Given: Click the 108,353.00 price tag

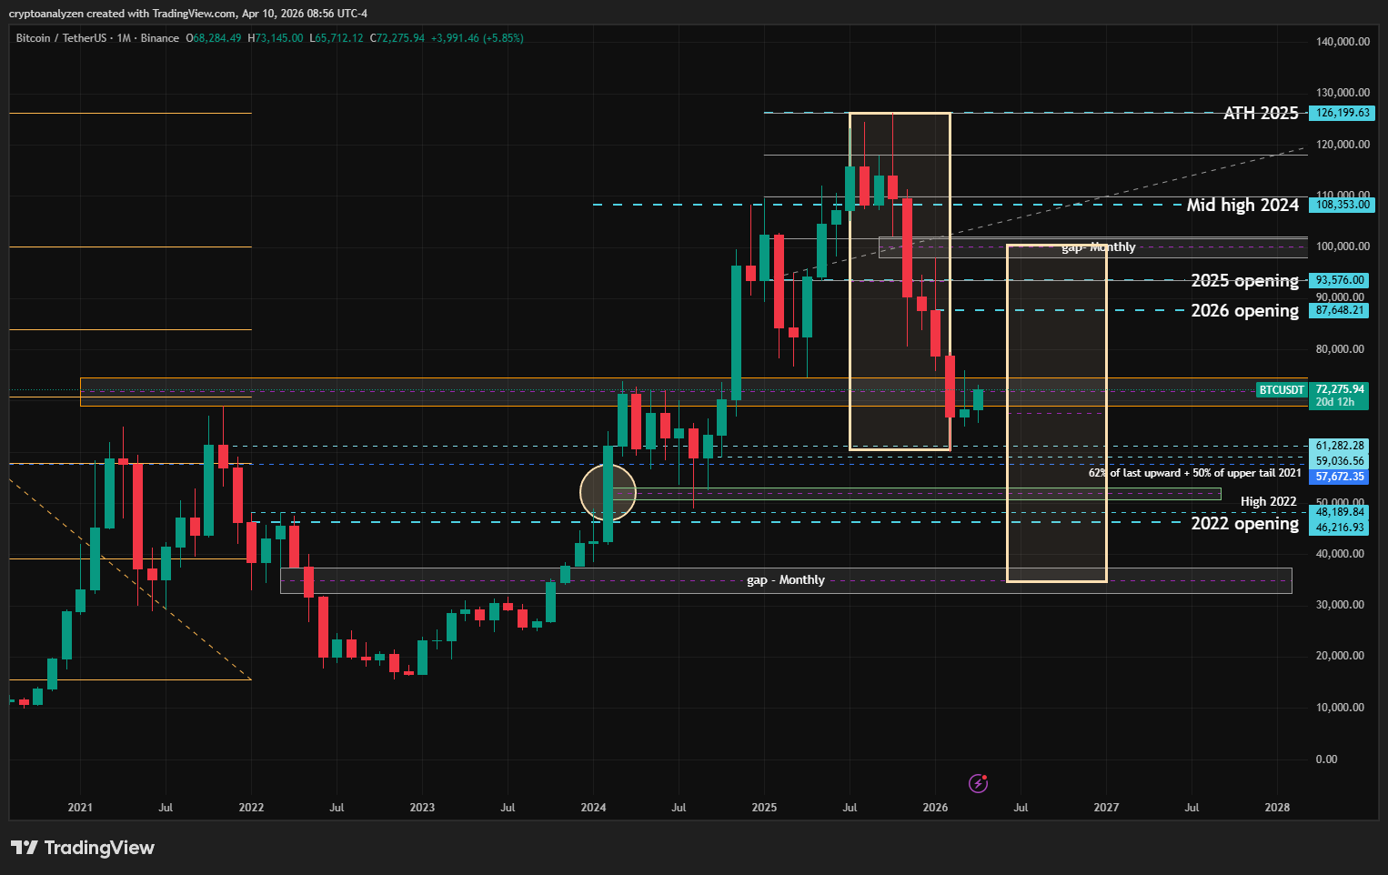Looking at the screenshot, I should pyautogui.click(x=1342, y=206).
